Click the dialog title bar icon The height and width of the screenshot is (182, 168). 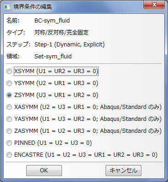(7, 7)
